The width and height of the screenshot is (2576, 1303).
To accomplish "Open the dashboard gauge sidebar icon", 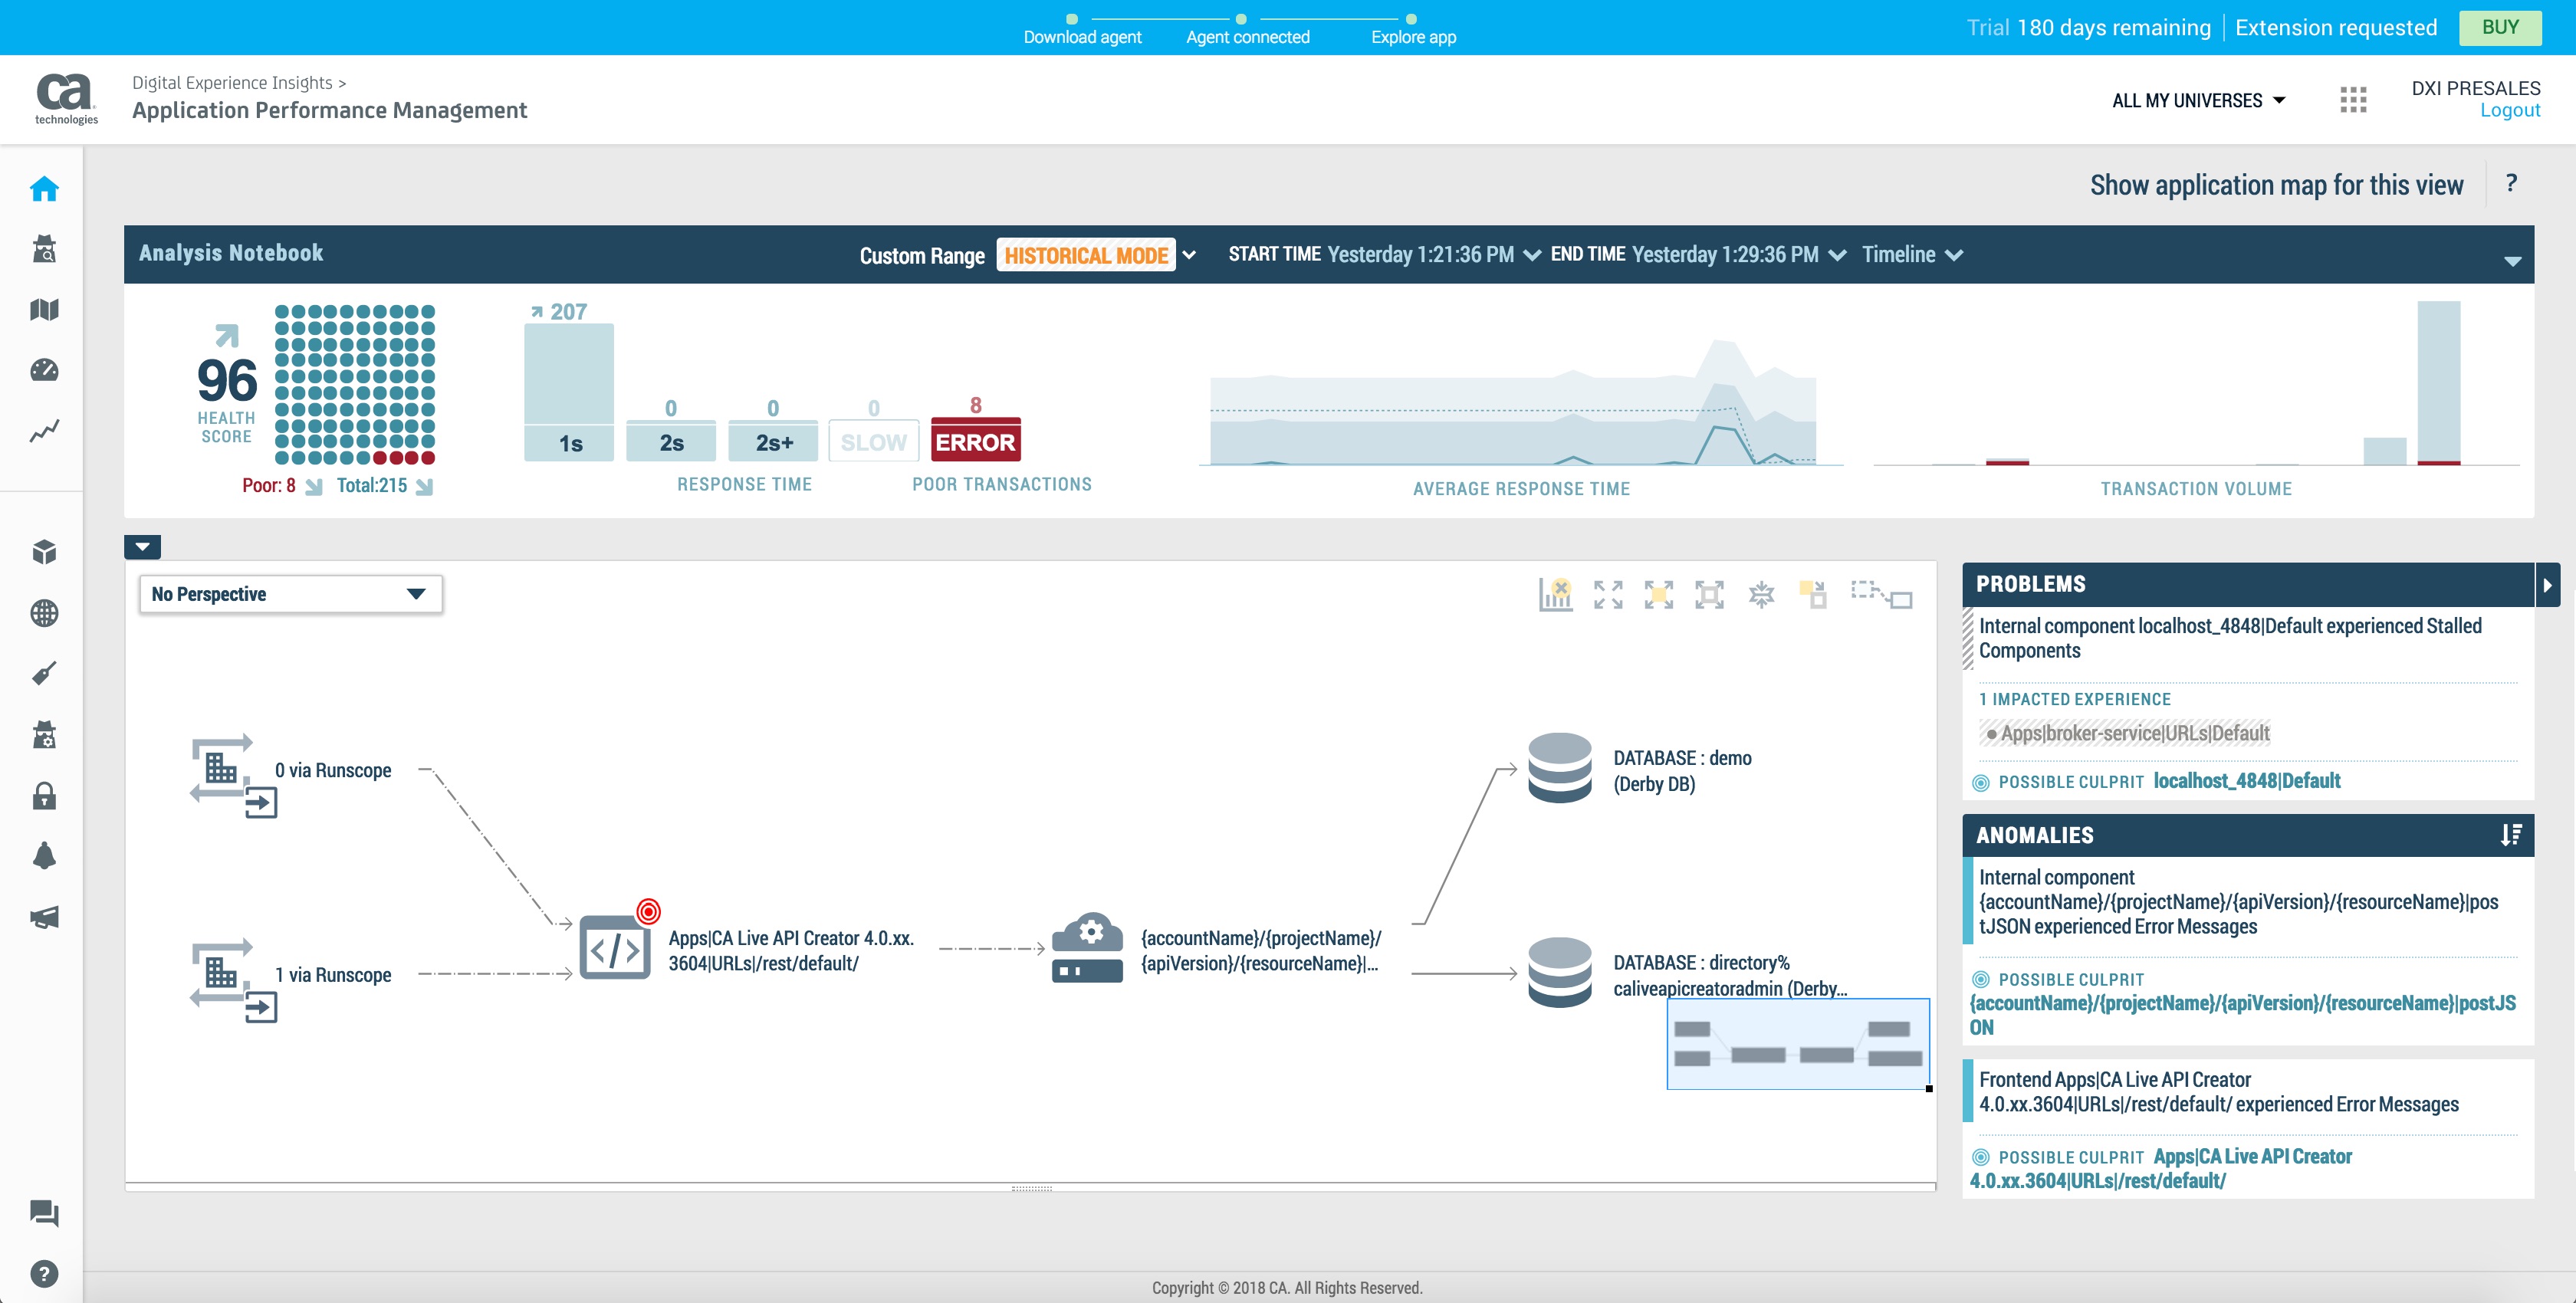I will point(44,370).
